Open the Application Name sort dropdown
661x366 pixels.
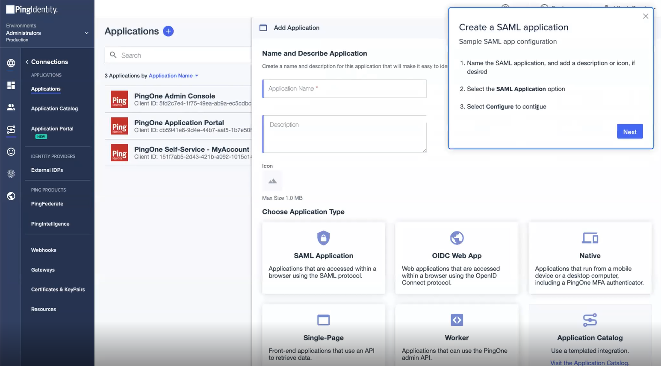pyautogui.click(x=174, y=76)
